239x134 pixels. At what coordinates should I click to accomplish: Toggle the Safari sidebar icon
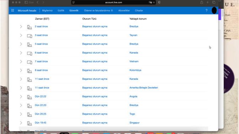tap(26, 2)
